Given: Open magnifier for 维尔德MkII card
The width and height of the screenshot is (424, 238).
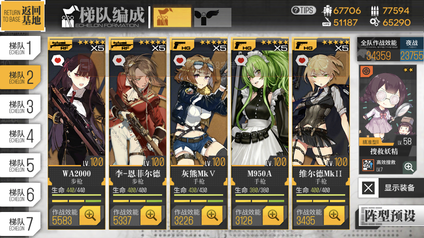Looking at the screenshot, I should [334, 215].
